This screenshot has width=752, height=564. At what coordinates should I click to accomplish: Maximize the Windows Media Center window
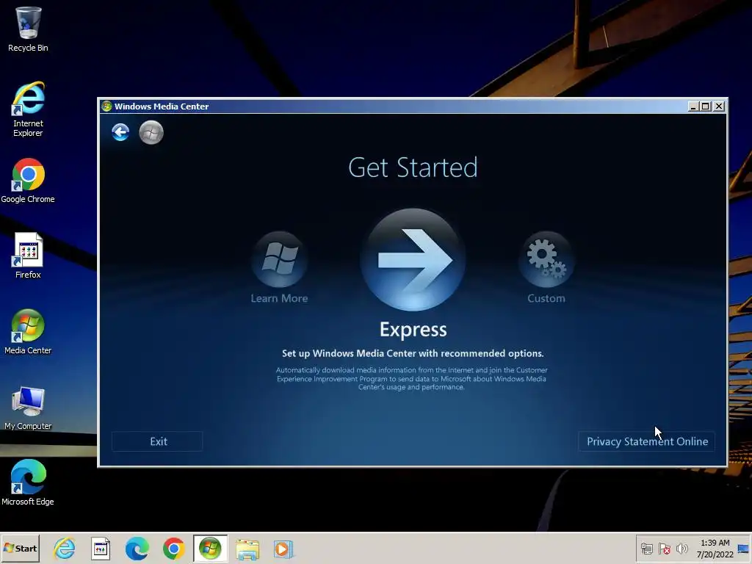click(x=706, y=106)
